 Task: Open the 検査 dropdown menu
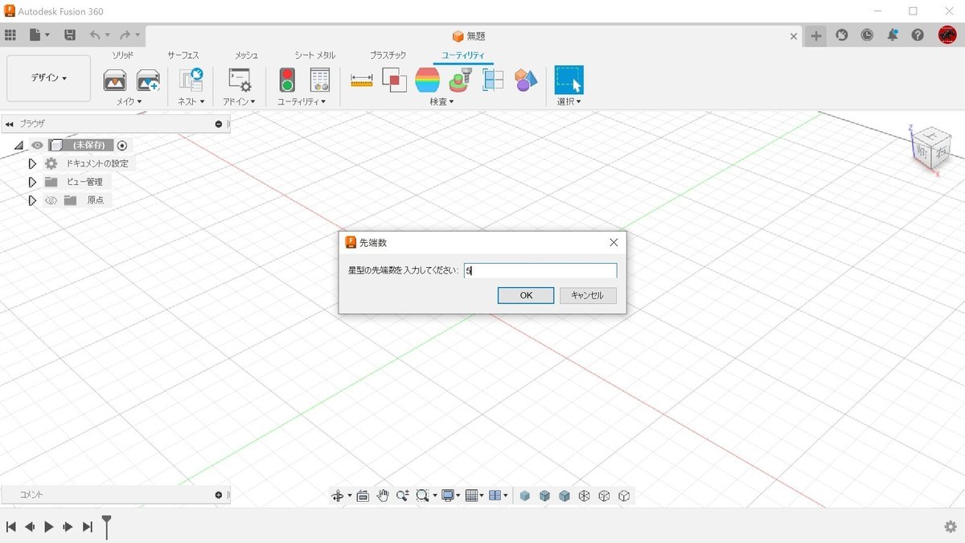tap(441, 102)
